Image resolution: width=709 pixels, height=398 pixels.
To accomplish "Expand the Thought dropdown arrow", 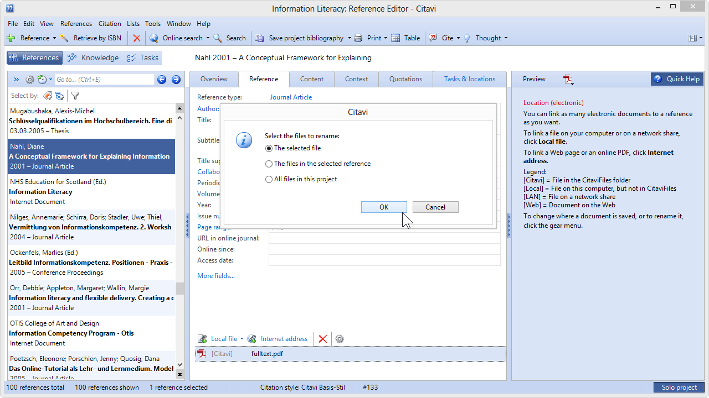I will pos(506,38).
